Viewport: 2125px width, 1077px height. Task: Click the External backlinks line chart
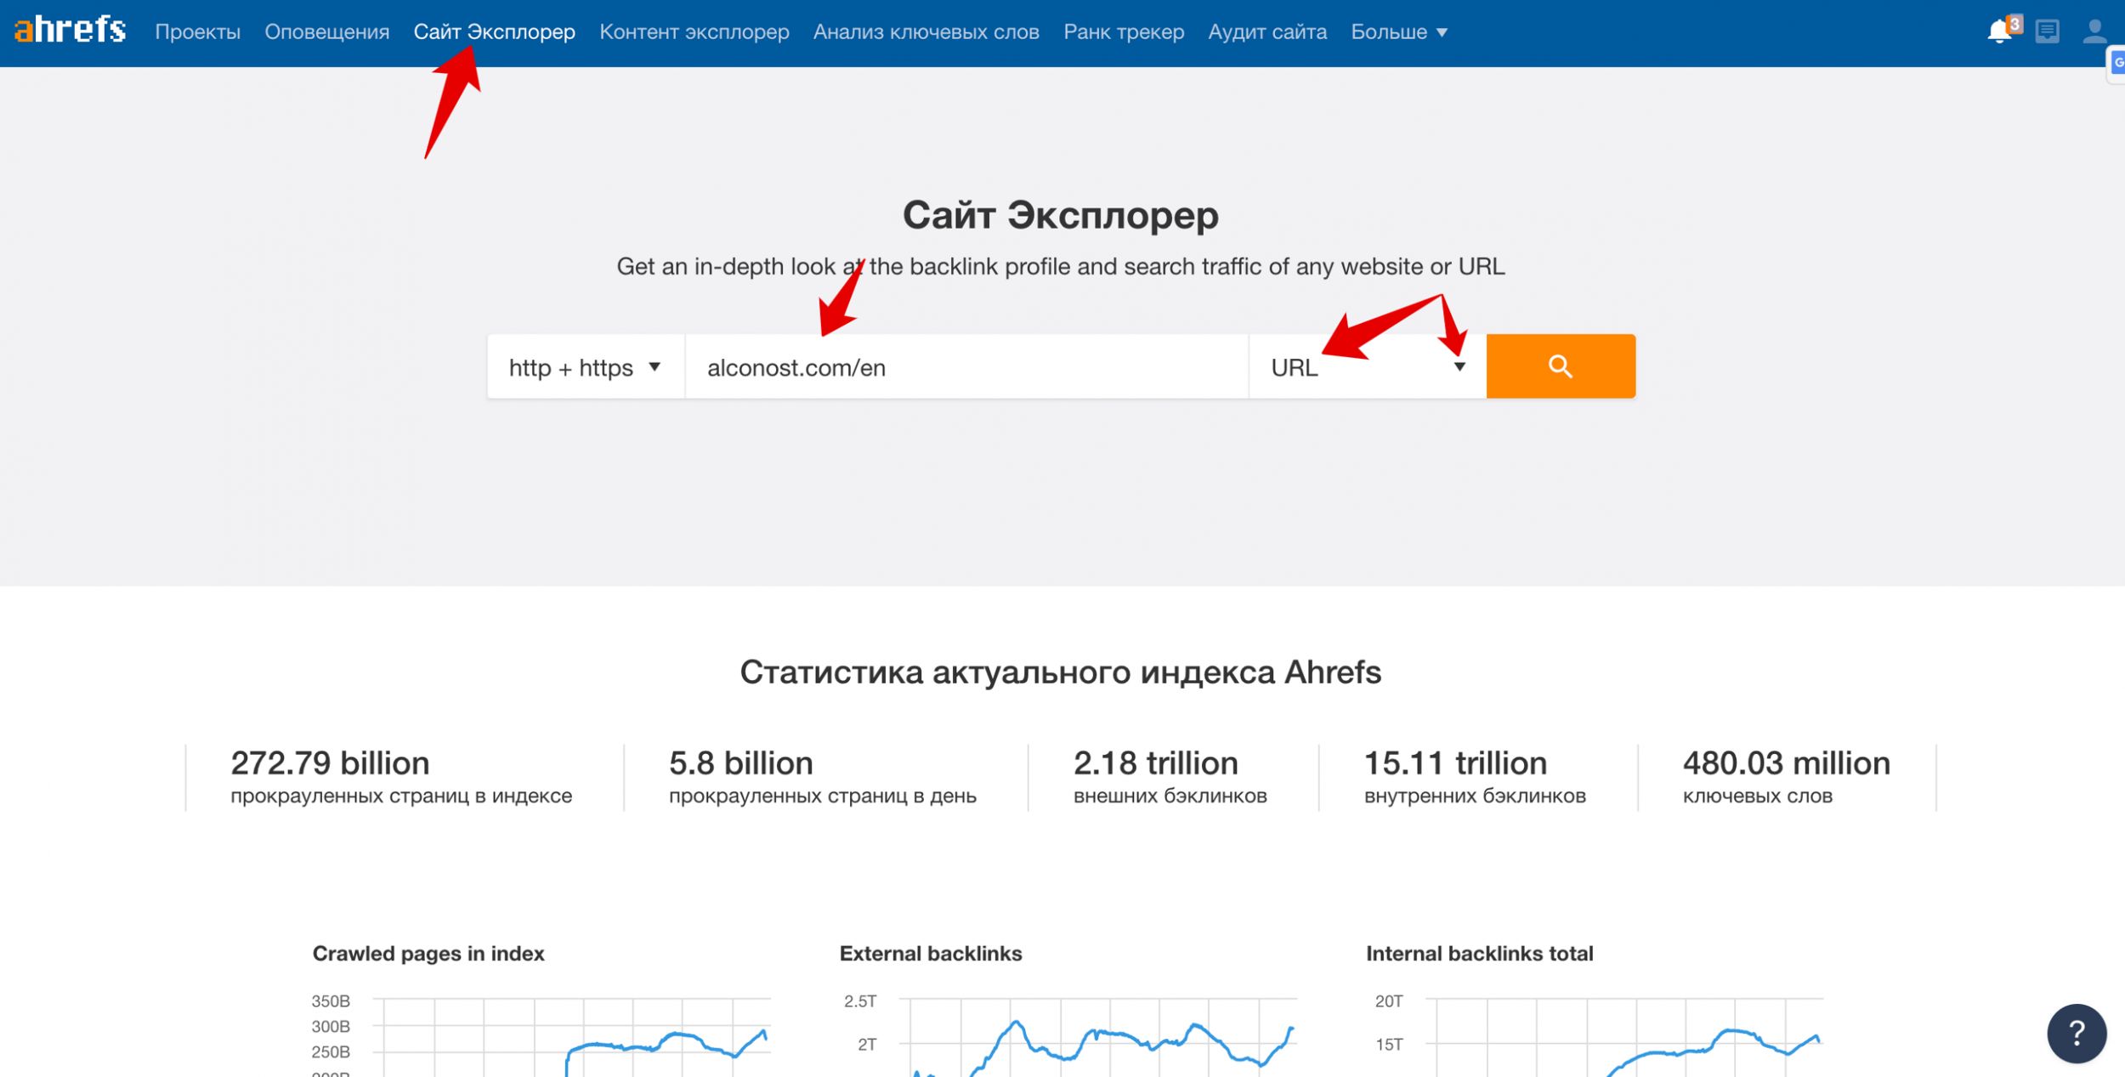(1071, 1034)
